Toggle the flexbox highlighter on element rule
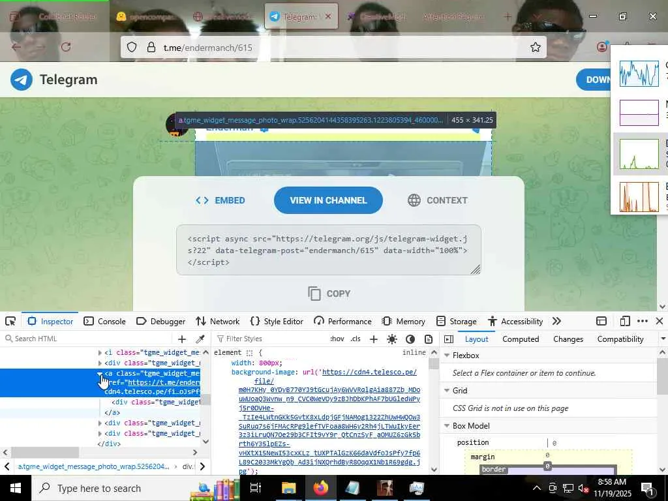 click(x=249, y=353)
